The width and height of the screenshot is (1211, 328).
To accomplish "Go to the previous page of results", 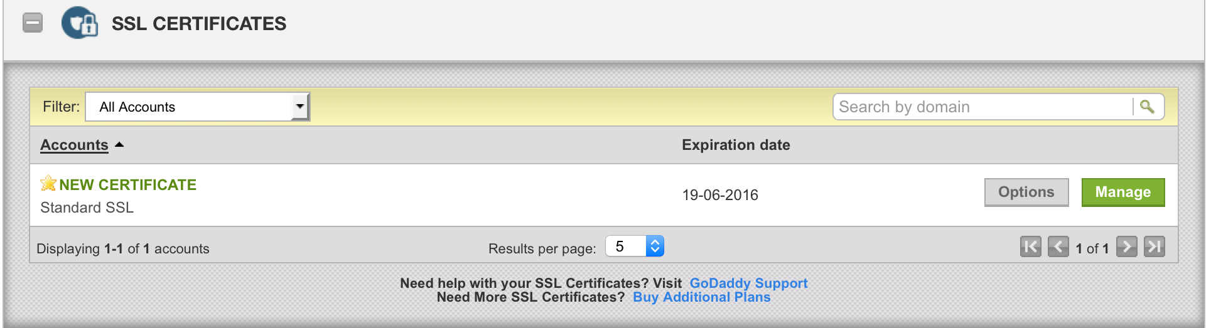I will point(1058,246).
